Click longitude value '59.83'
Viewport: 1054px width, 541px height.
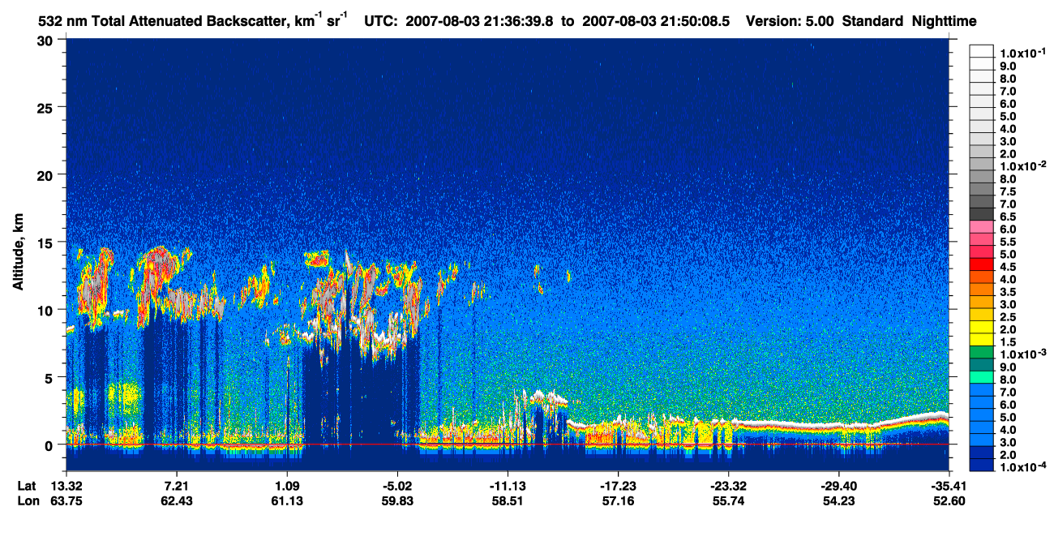[397, 501]
